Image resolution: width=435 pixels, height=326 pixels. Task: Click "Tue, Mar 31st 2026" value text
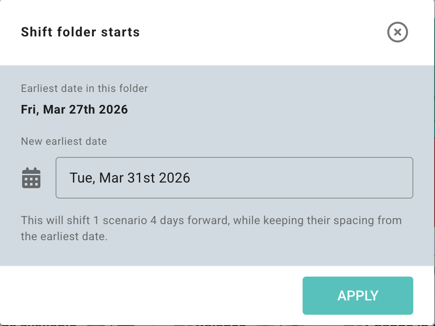click(x=130, y=178)
